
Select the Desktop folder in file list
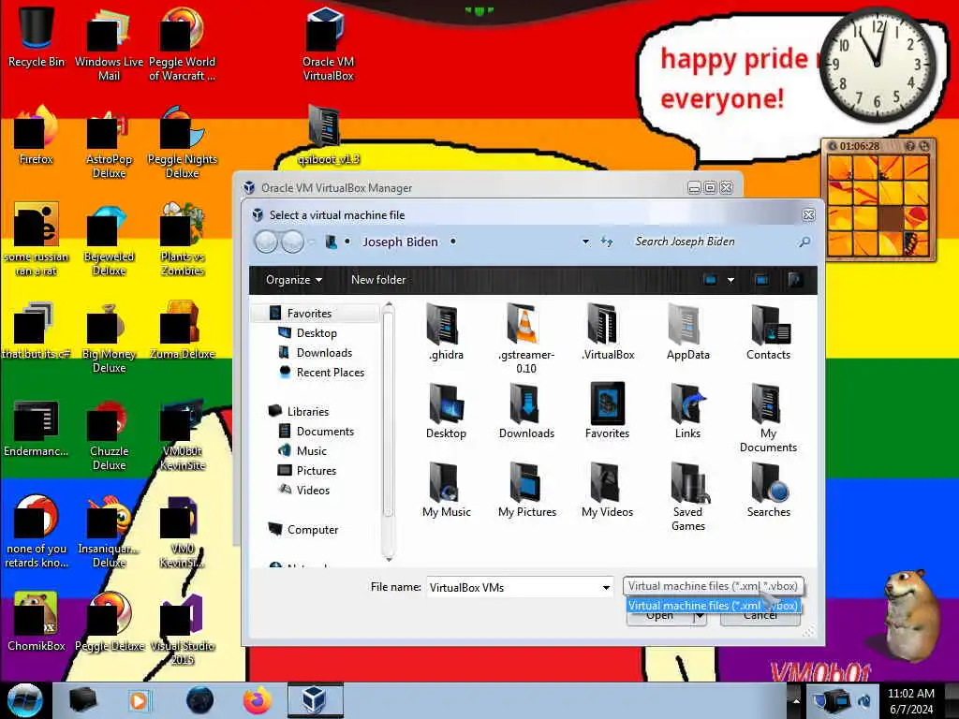tap(446, 411)
